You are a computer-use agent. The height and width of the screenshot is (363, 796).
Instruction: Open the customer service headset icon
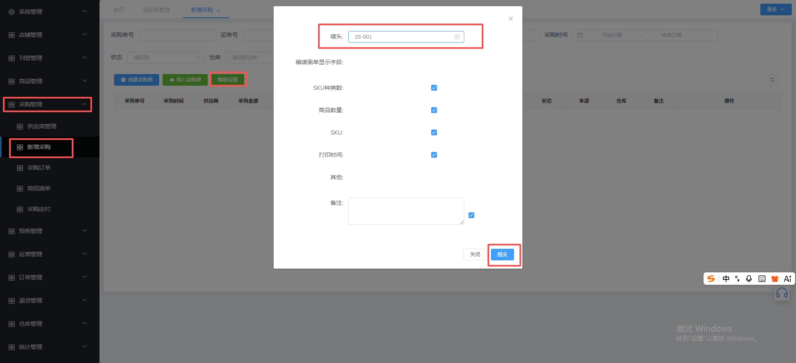(782, 293)
